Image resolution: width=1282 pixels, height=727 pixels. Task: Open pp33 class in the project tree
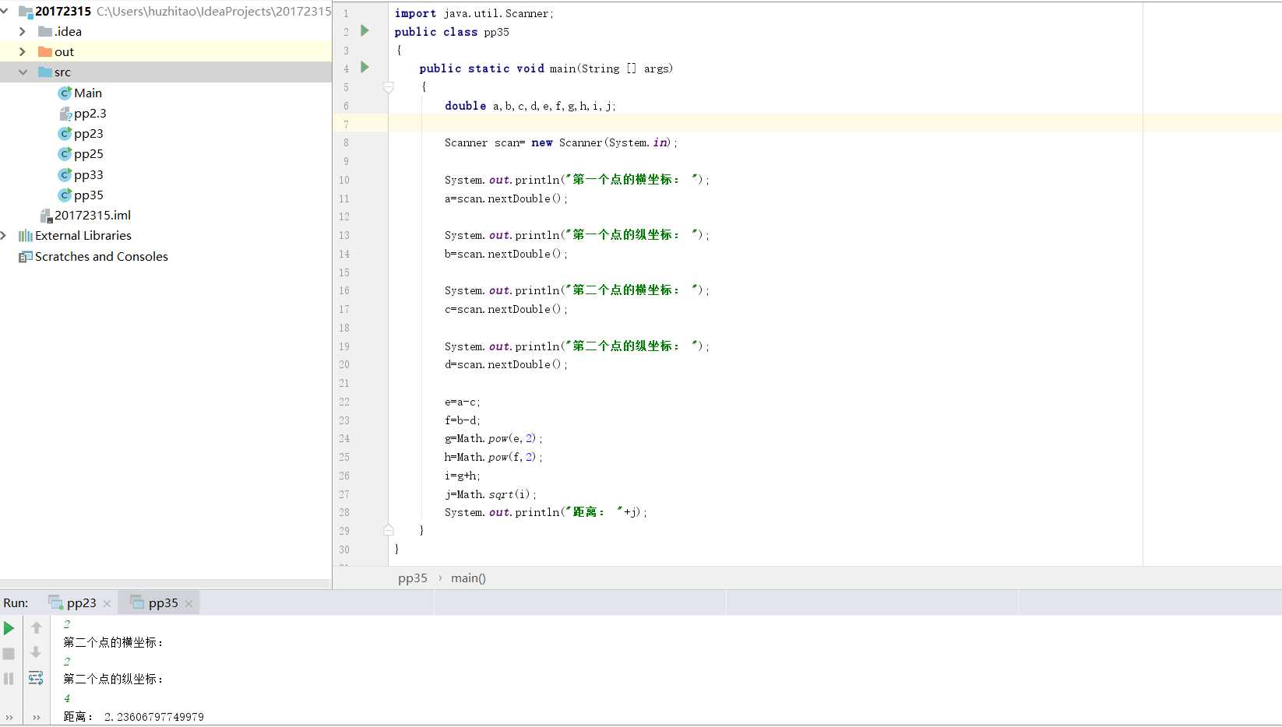[x=89, y=174]
